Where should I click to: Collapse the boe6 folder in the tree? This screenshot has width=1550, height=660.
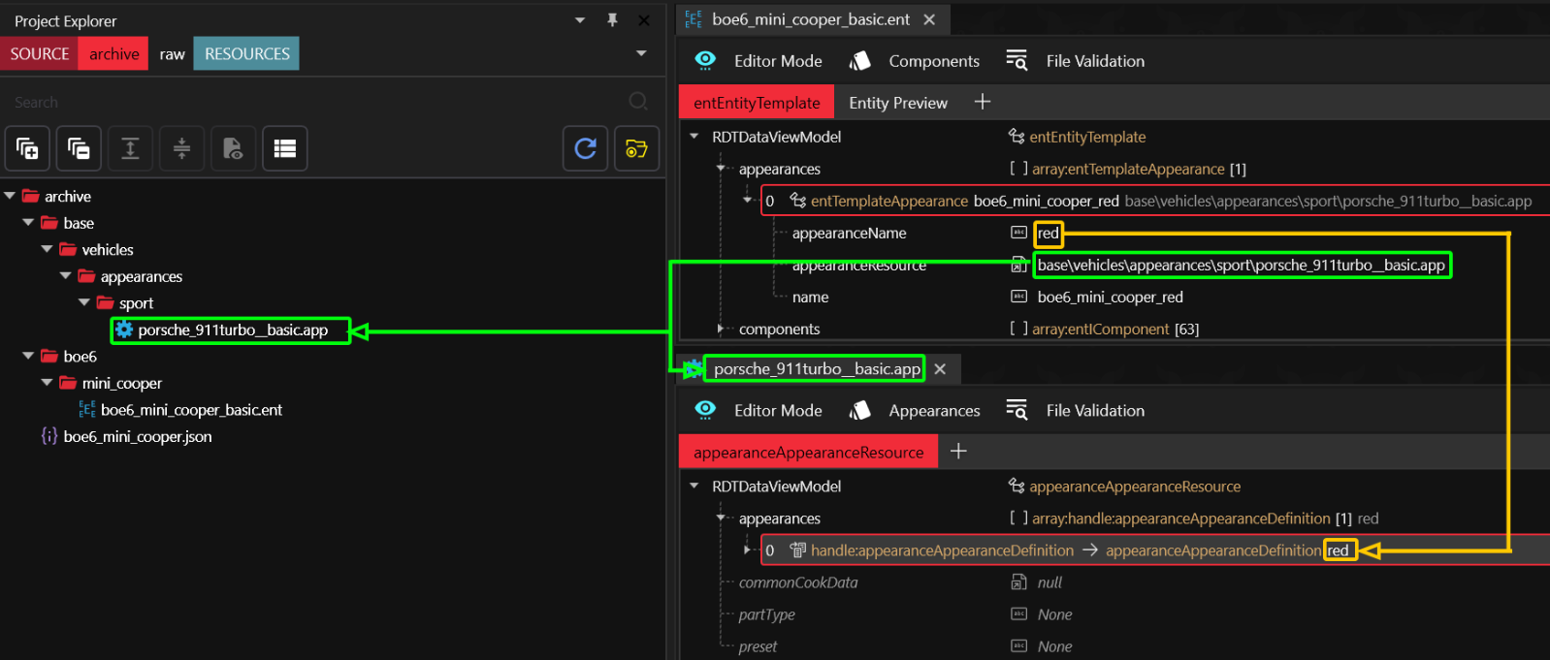click(x=28, y=357)
